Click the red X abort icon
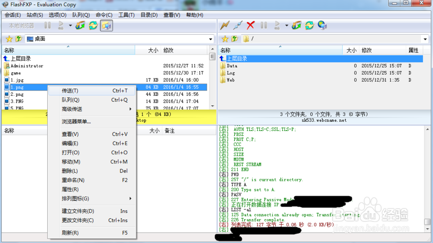The height and width of the screenshot is (243, 433). pyautogui.click(x=250, y=26)
